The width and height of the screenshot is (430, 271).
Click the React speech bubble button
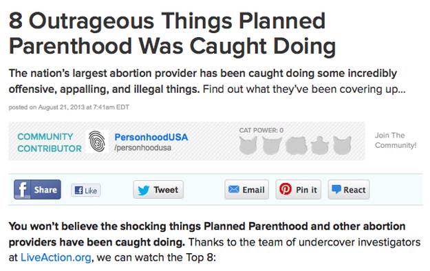[349, 190]
